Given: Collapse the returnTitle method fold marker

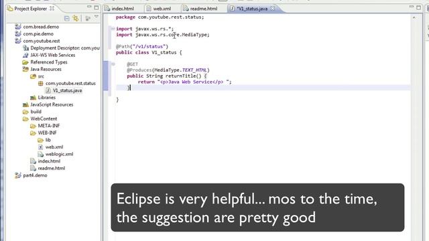Looking at the screenshot, I should pyautogui.click(x=113, y=64).
